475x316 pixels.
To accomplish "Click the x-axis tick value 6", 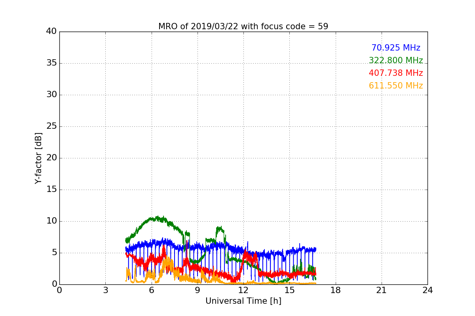I will click(x=151, y=290).
